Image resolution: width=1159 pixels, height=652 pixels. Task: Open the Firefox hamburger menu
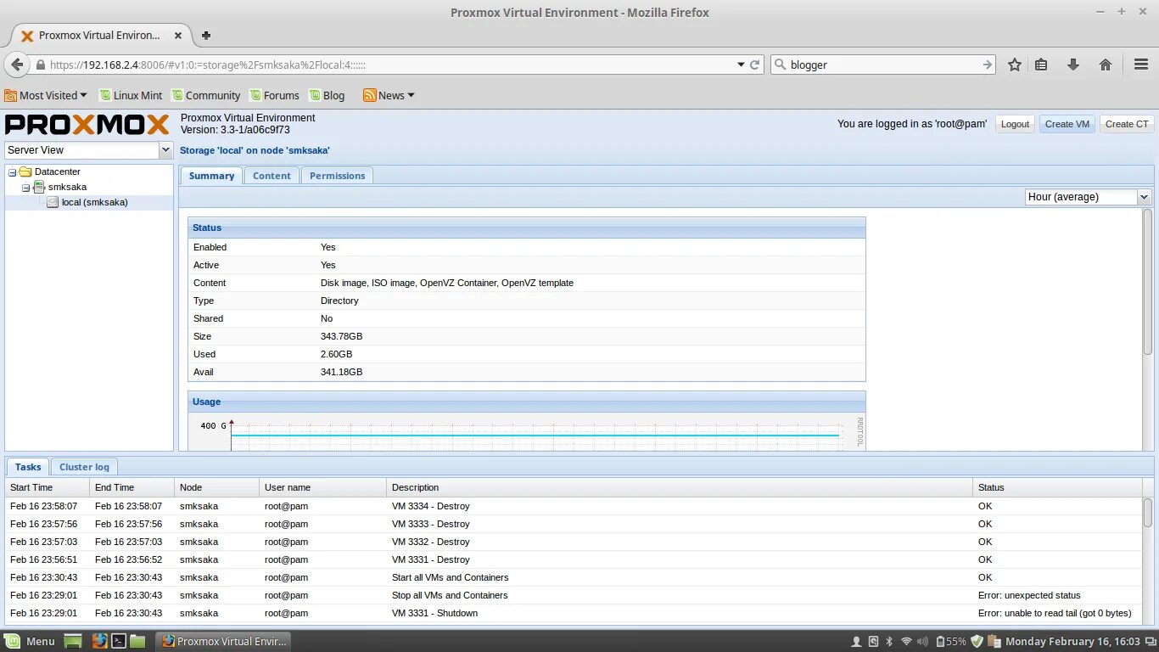(x=1141, y=65)
